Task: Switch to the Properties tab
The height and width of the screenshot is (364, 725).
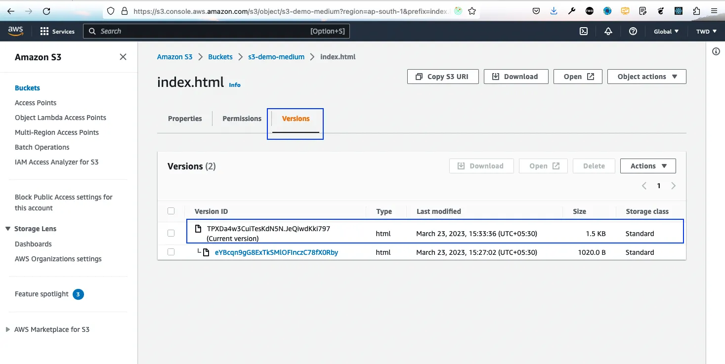Action: (185, 119)
